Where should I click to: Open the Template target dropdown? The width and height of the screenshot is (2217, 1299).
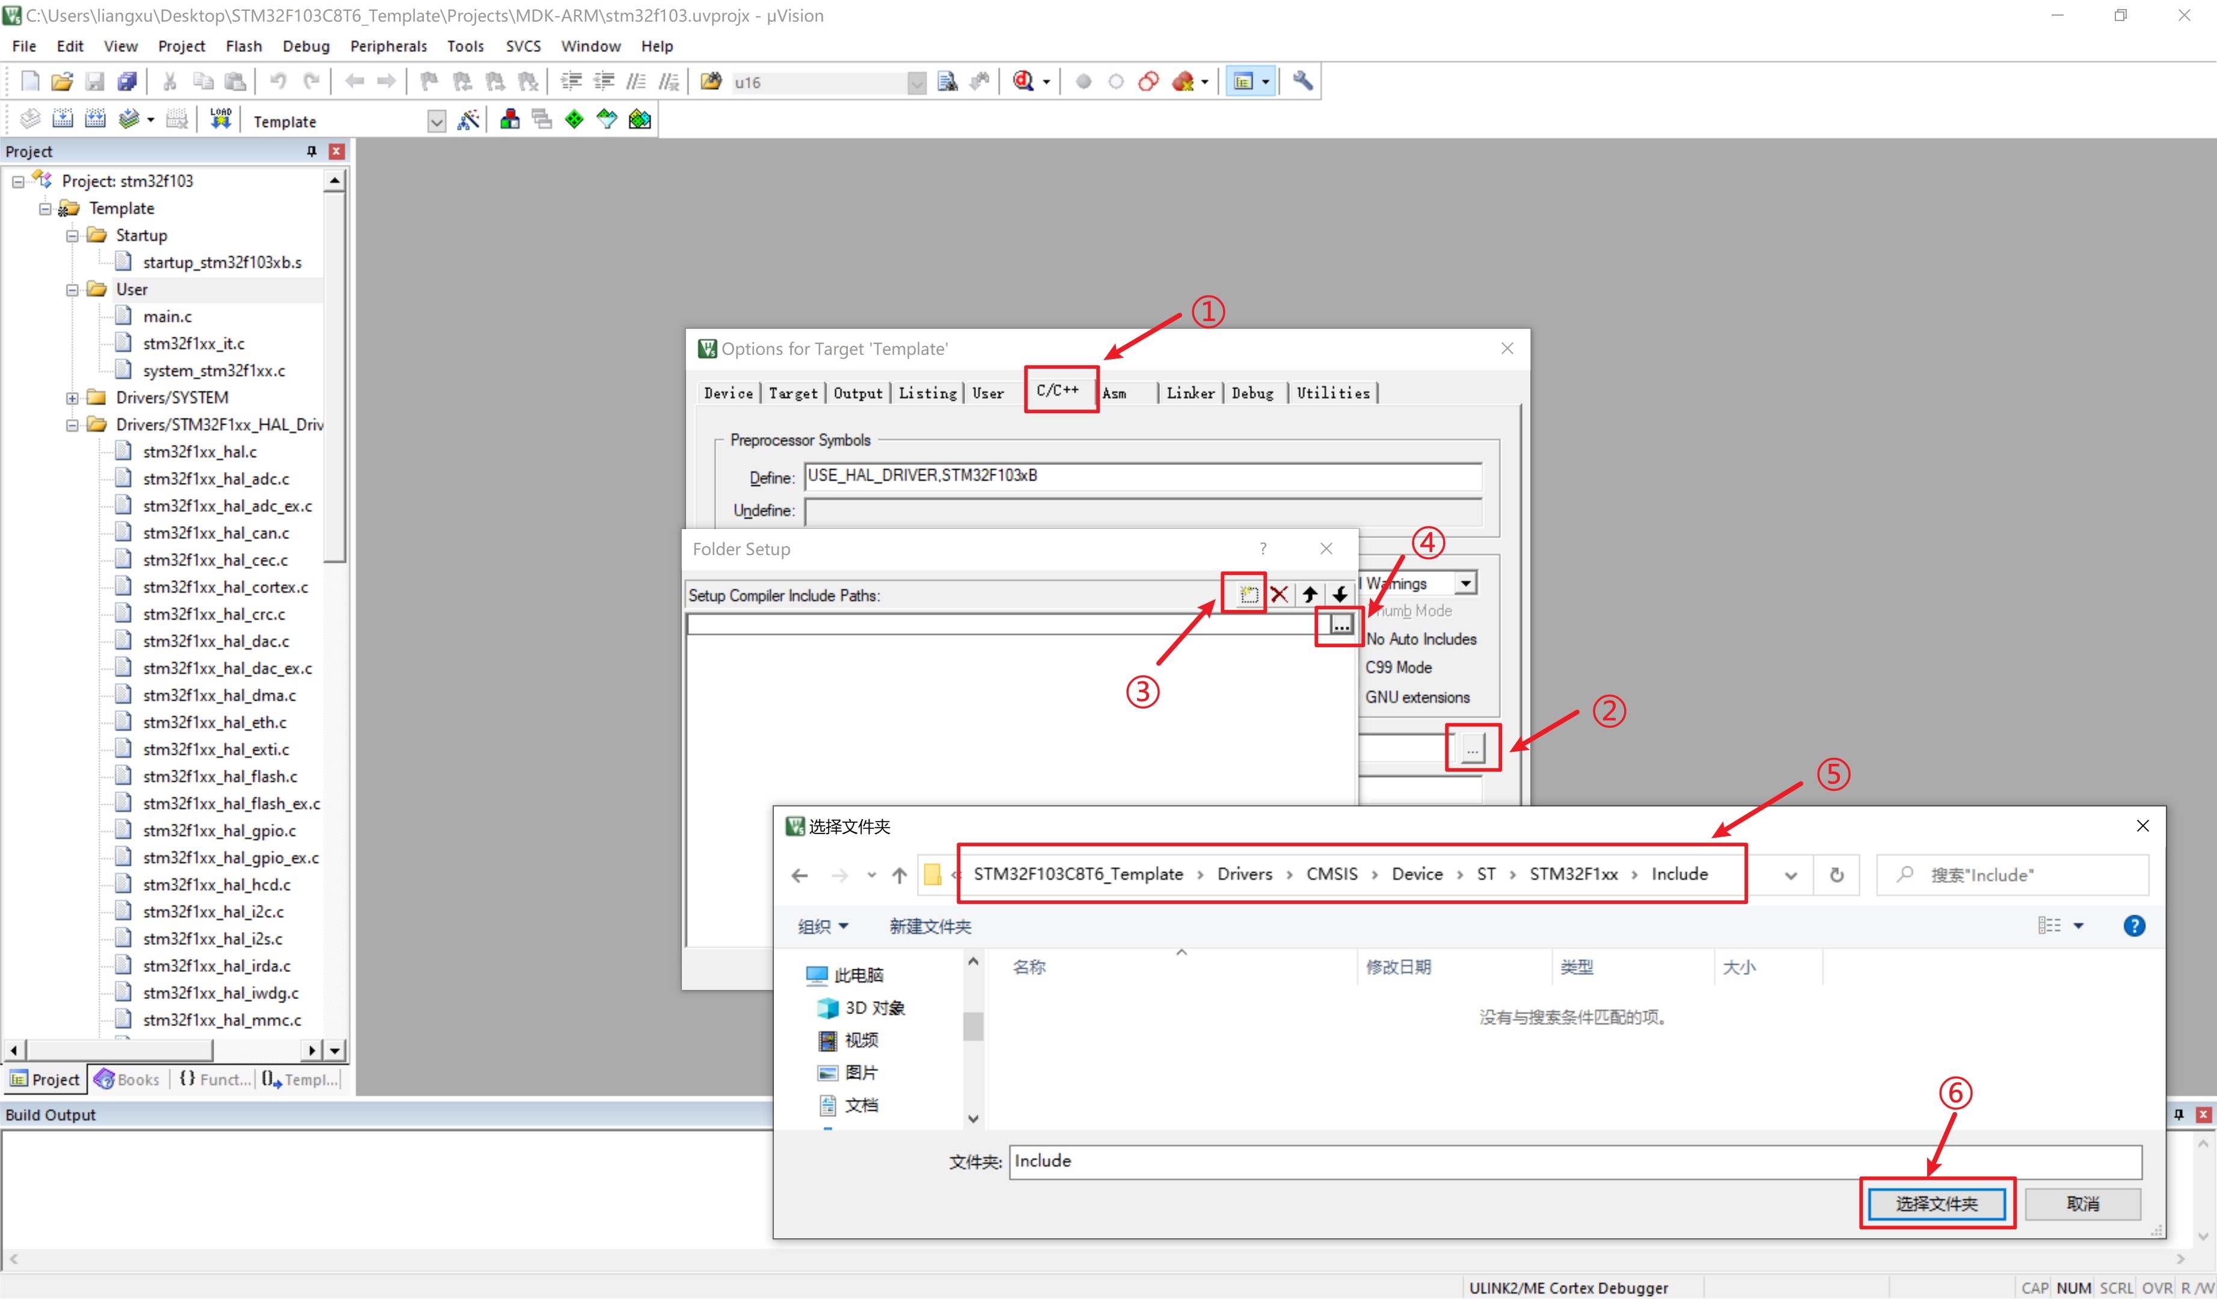[x=437, y=121]
